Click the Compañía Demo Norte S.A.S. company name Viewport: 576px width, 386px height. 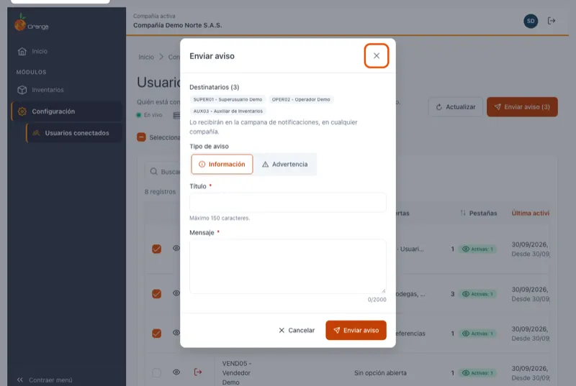[x=177, y=25]
